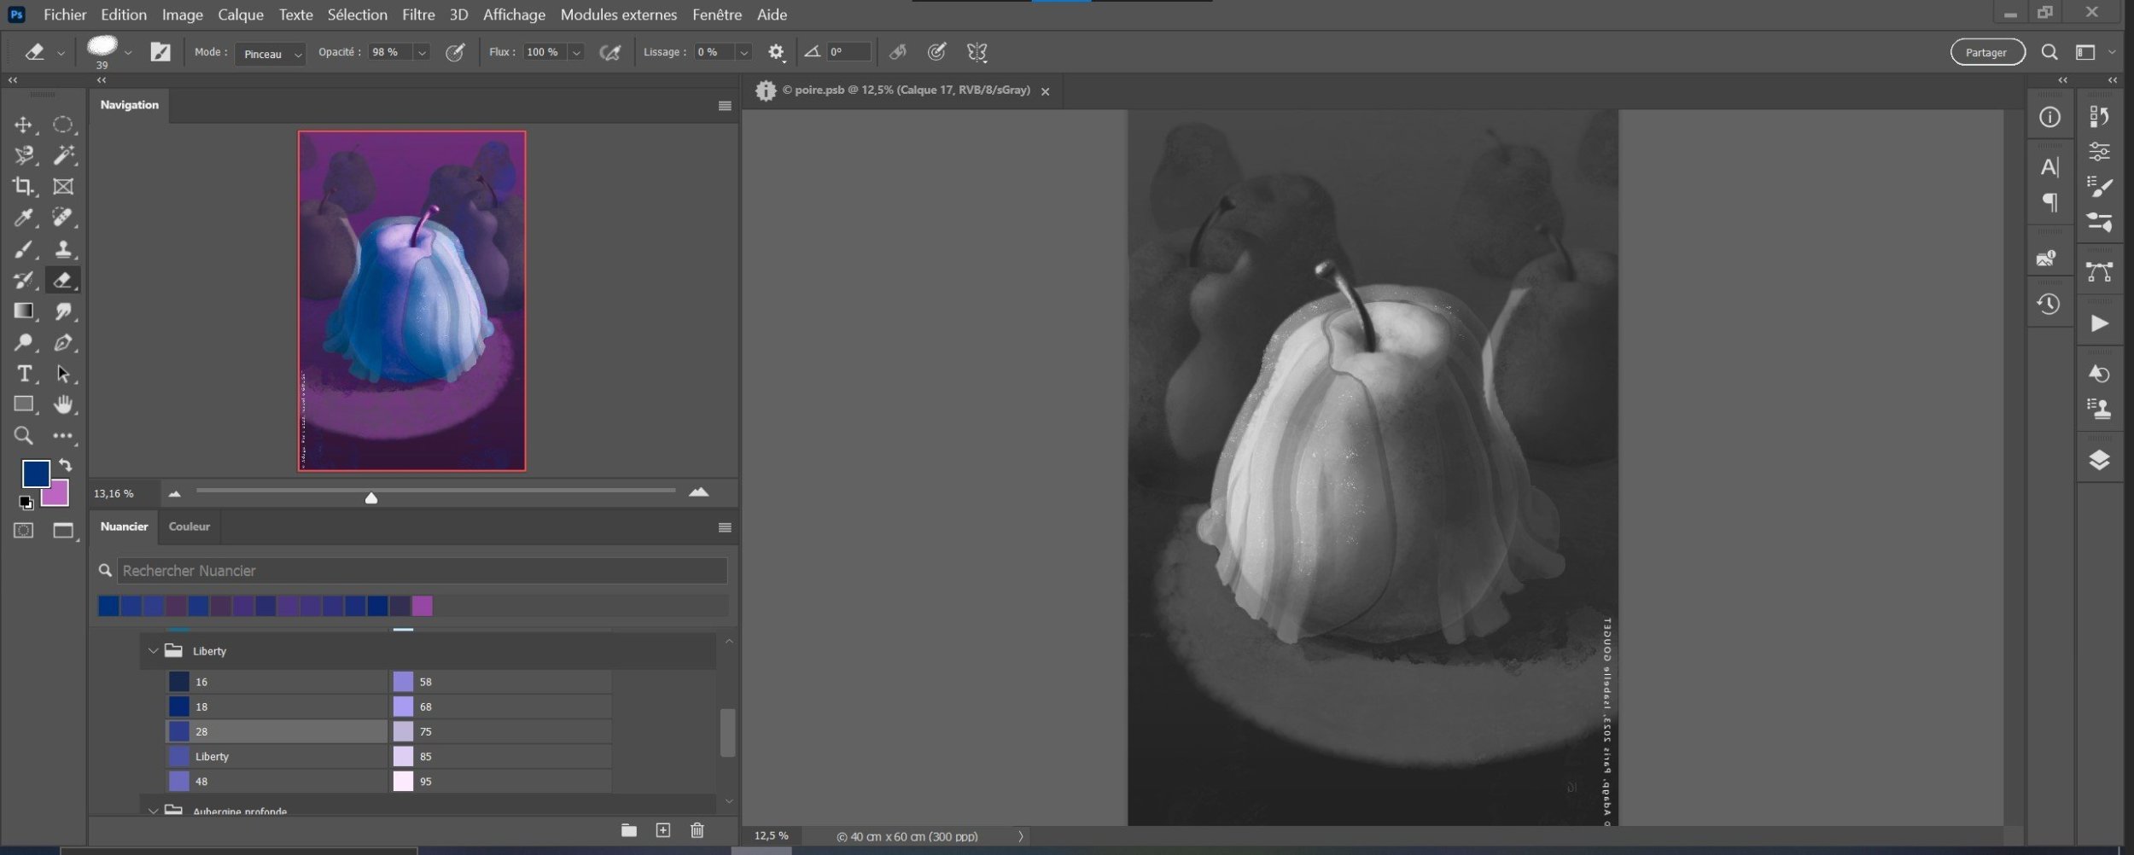This screenshot has height=855, width=2134.
Task: Open the eraser Mode dropdown Pinceau
Action: [x=271, y=54]
